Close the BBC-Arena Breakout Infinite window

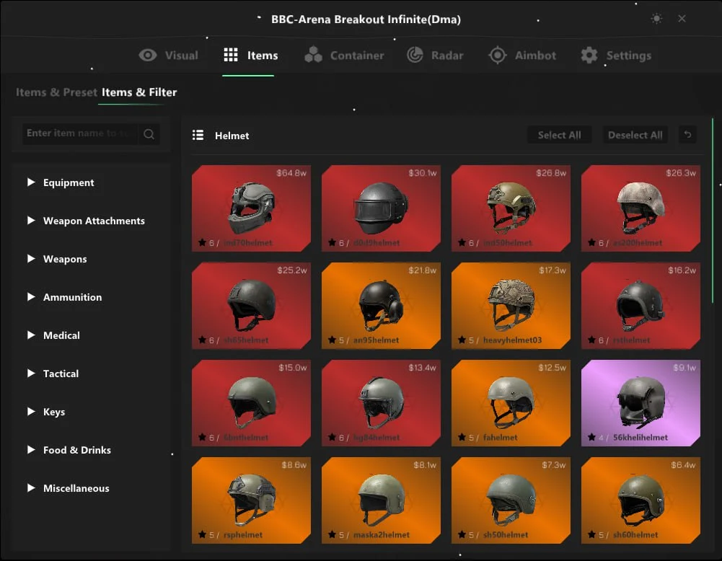click(682, 19)
